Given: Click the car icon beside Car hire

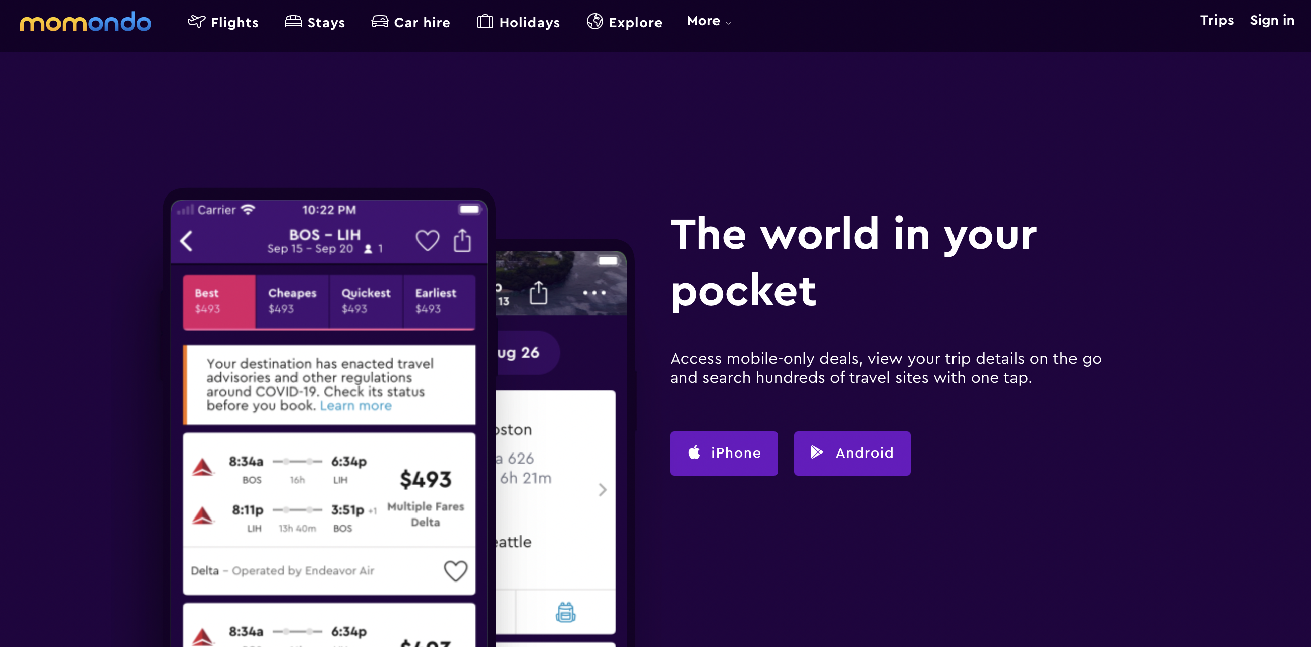Looking at the screenshot, I should pos(380,21).
